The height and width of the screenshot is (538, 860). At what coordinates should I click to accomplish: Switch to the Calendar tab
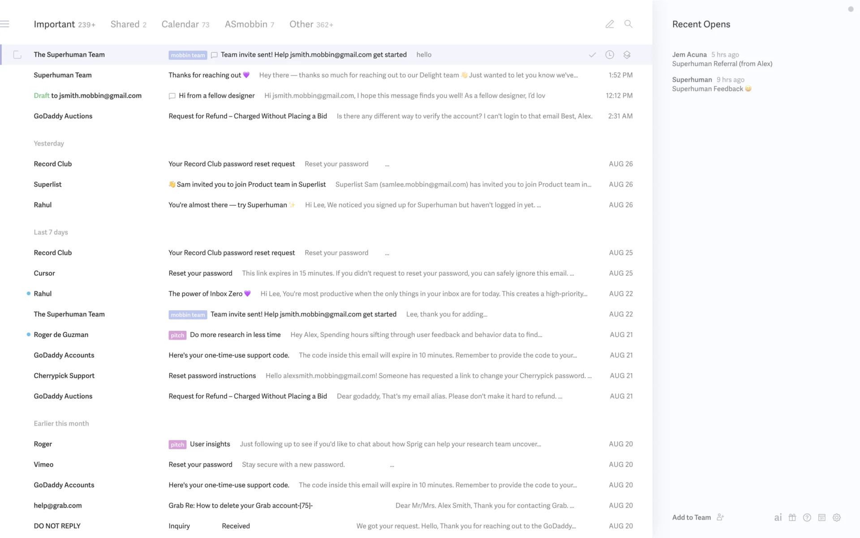pyautogui.click(x=185, y=24)
